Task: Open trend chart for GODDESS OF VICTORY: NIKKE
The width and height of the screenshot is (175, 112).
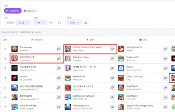Action: (x=112, y=49)
